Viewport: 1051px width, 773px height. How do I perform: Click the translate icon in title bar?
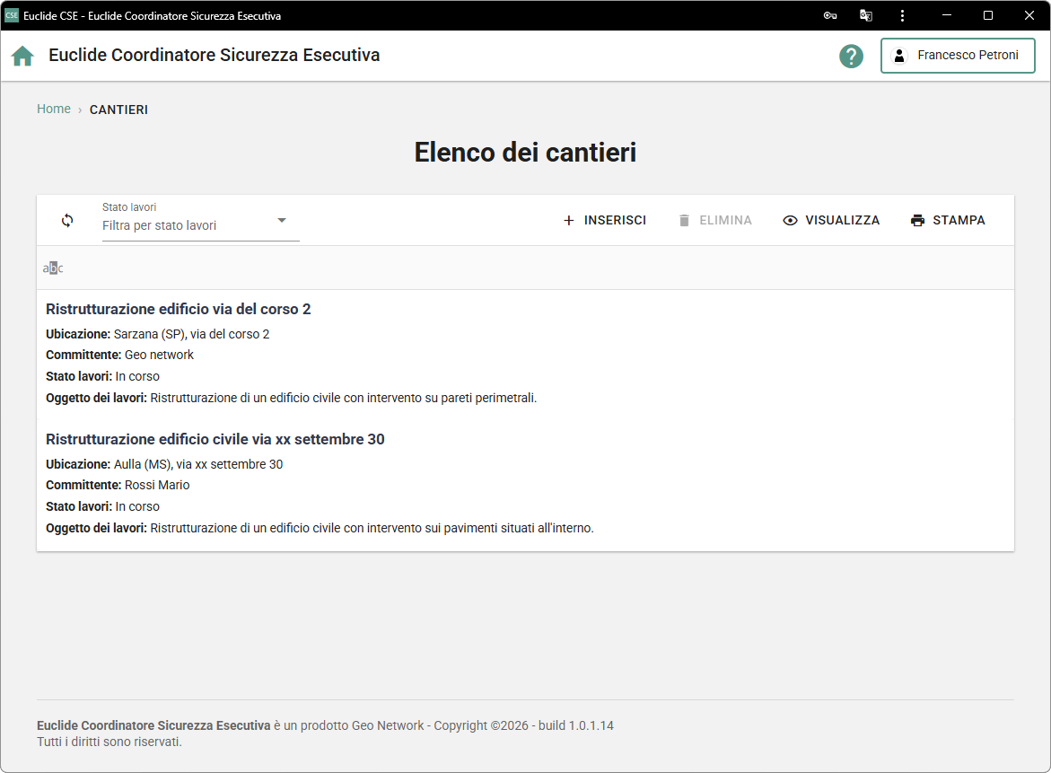[866, 15]
